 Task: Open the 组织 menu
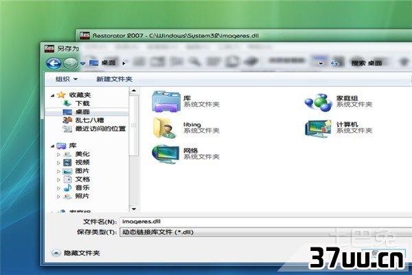[66, 79]
